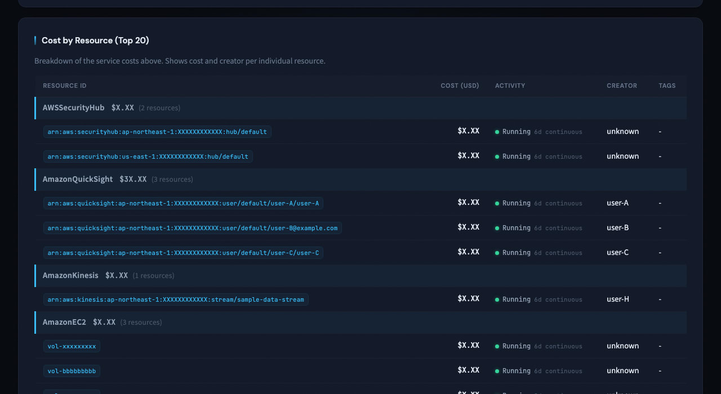
Task: Open the ap-northeast-1 securityhub ARN link
Action: 157,131
